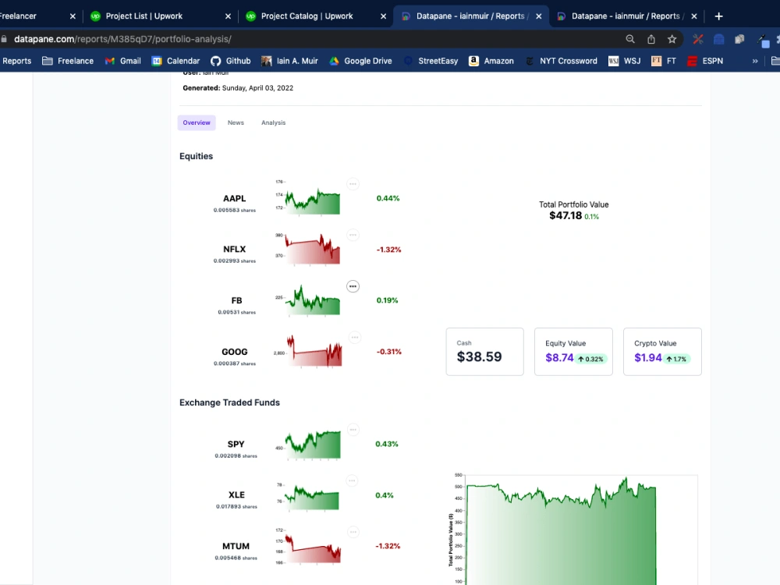Open the StreetEasy bookmark
This screenshot has width=780, height=585.
(431, 61)
